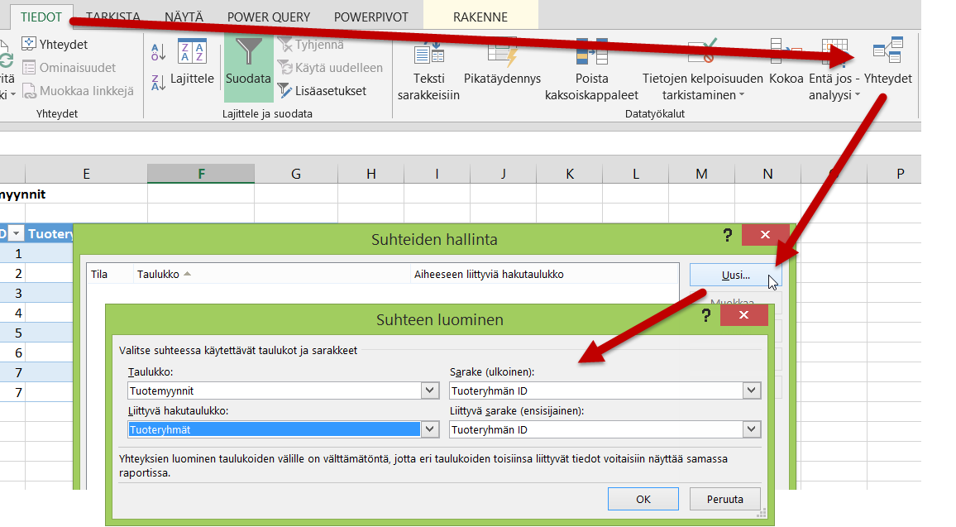Switch to the POWERPIVOT tab

370,17
